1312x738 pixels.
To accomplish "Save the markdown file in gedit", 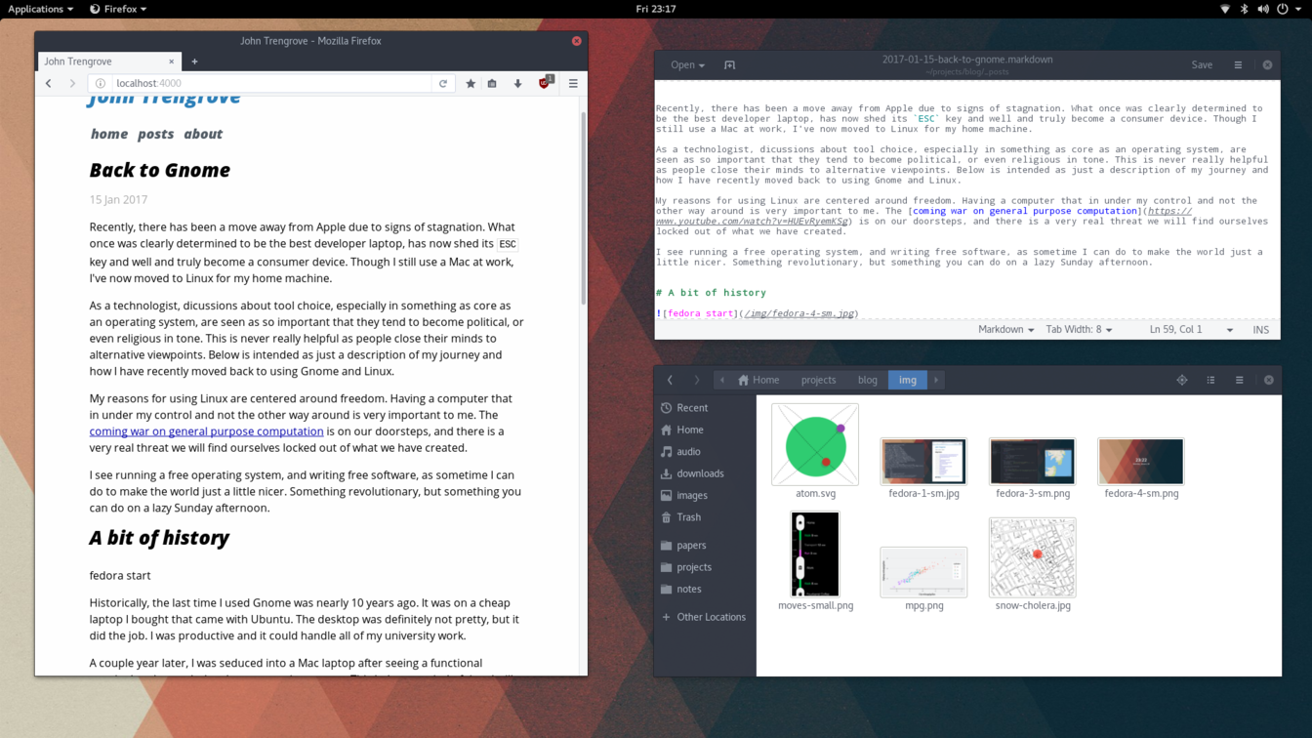I will pyautogui.click(x=1202, y=65).
